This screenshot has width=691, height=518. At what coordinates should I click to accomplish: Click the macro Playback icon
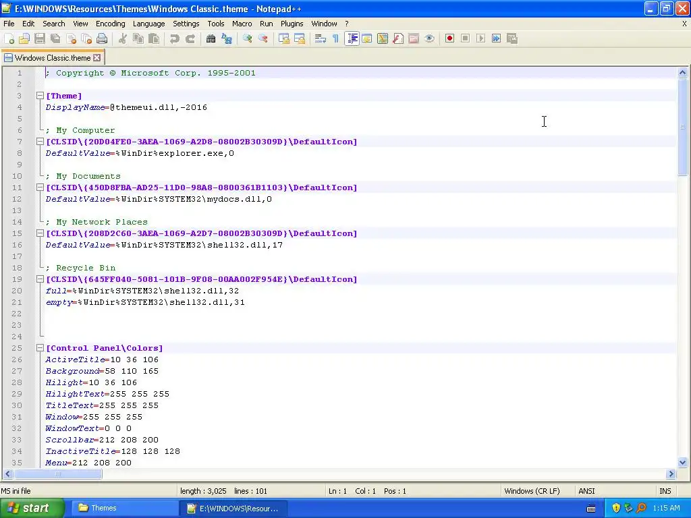pyautogui.click(x=480, y=38)
